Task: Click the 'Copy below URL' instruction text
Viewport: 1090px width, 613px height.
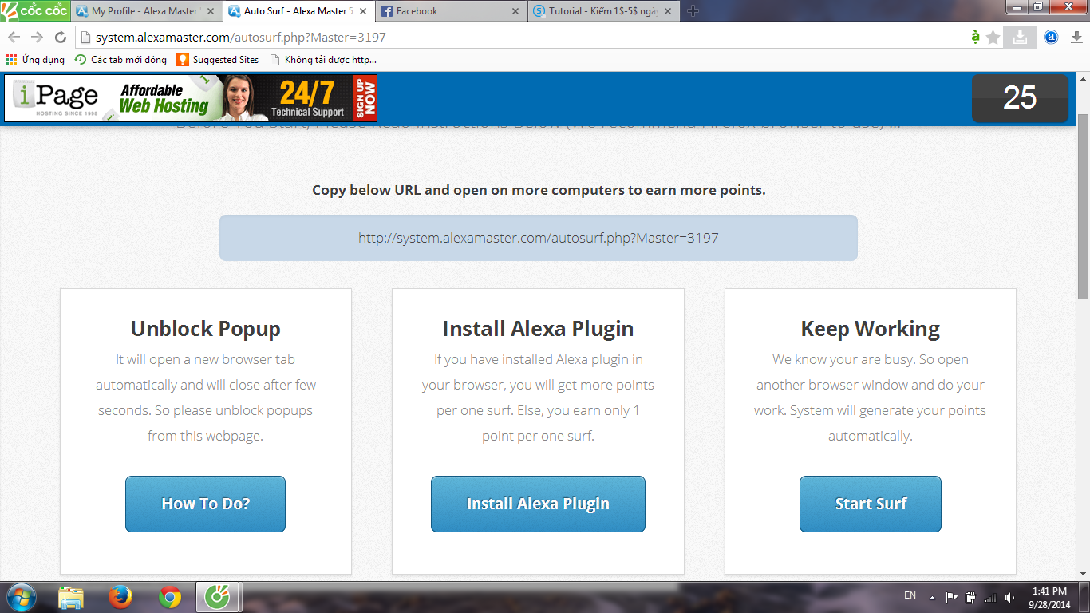Action: [539, 190]
